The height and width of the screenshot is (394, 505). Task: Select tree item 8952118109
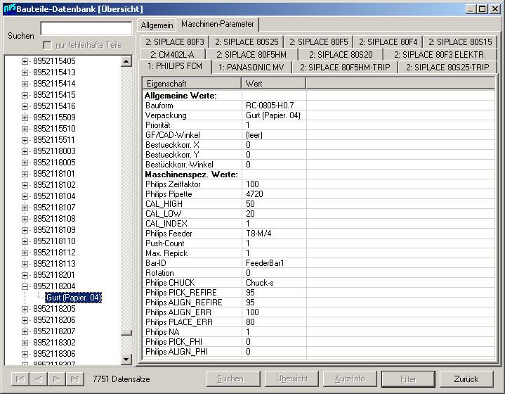(x=54, y=230)
